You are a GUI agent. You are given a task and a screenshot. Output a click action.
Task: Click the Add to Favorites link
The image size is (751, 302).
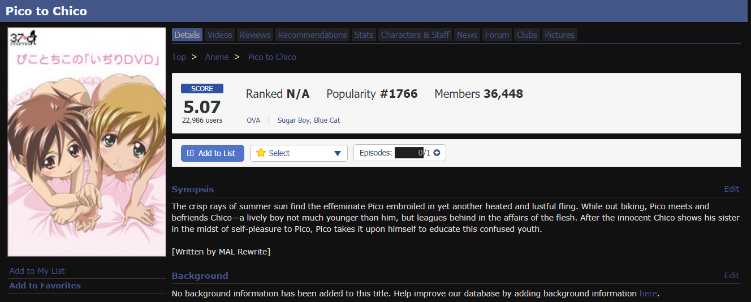pyautogui.click(x=45, y=286)
